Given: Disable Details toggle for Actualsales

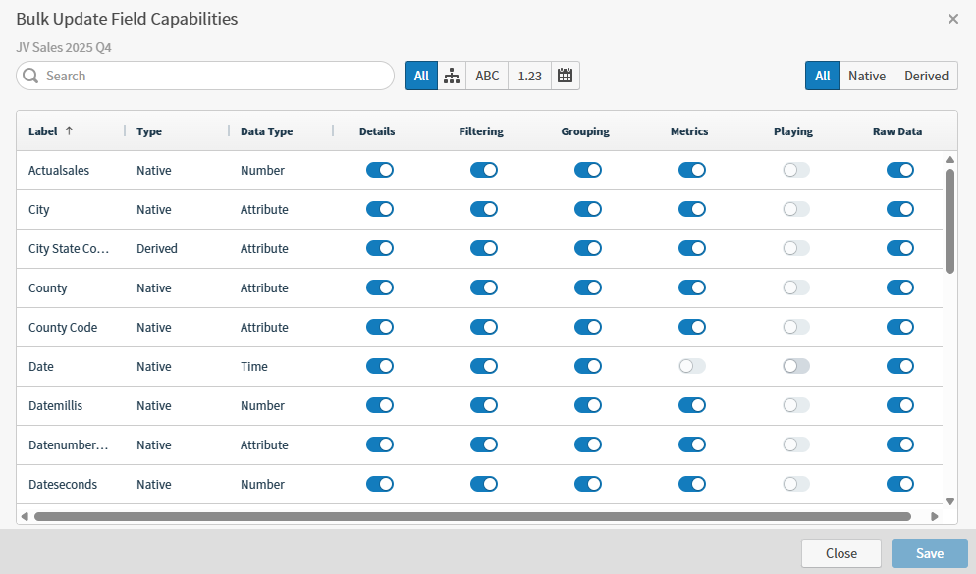Looking at the screenshot, I should pos(380,170).
